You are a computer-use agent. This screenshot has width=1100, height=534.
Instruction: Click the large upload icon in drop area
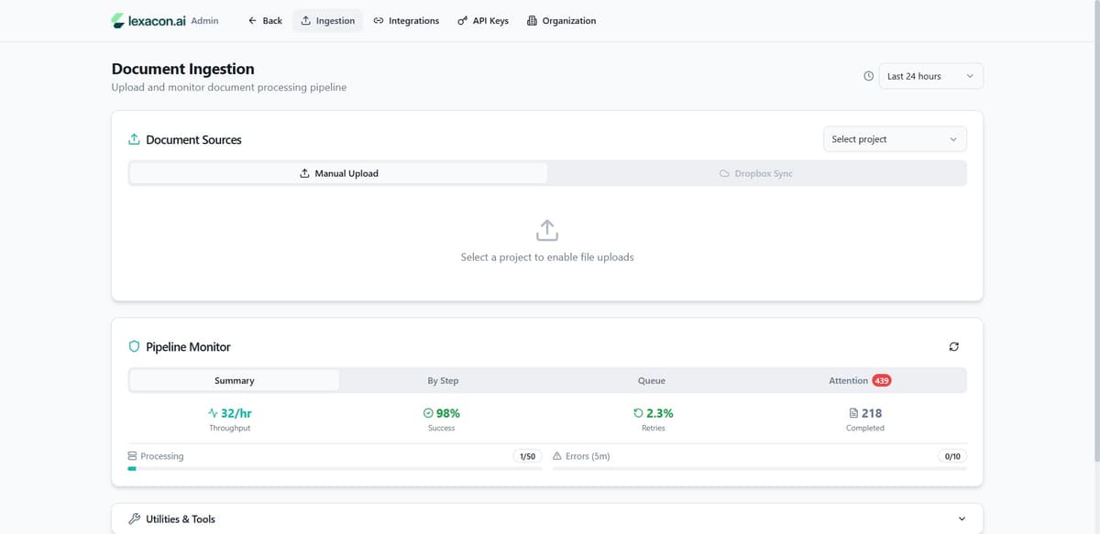pyautogui.click(x=547, y=230)
